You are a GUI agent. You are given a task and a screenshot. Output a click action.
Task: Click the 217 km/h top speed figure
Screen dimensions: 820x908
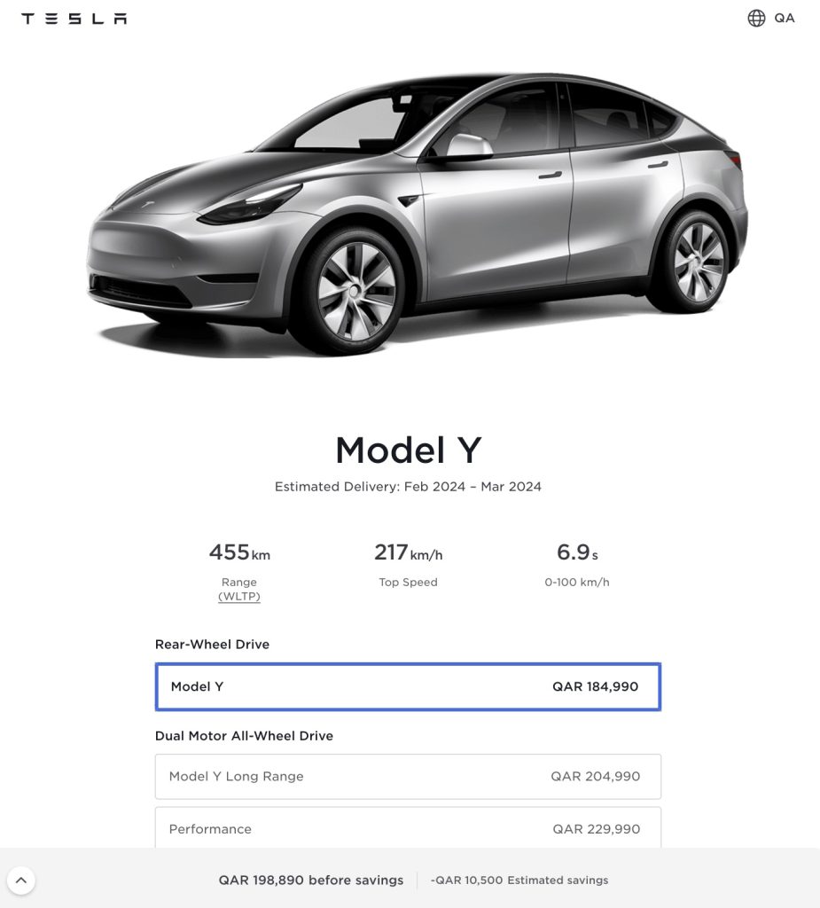409,552
